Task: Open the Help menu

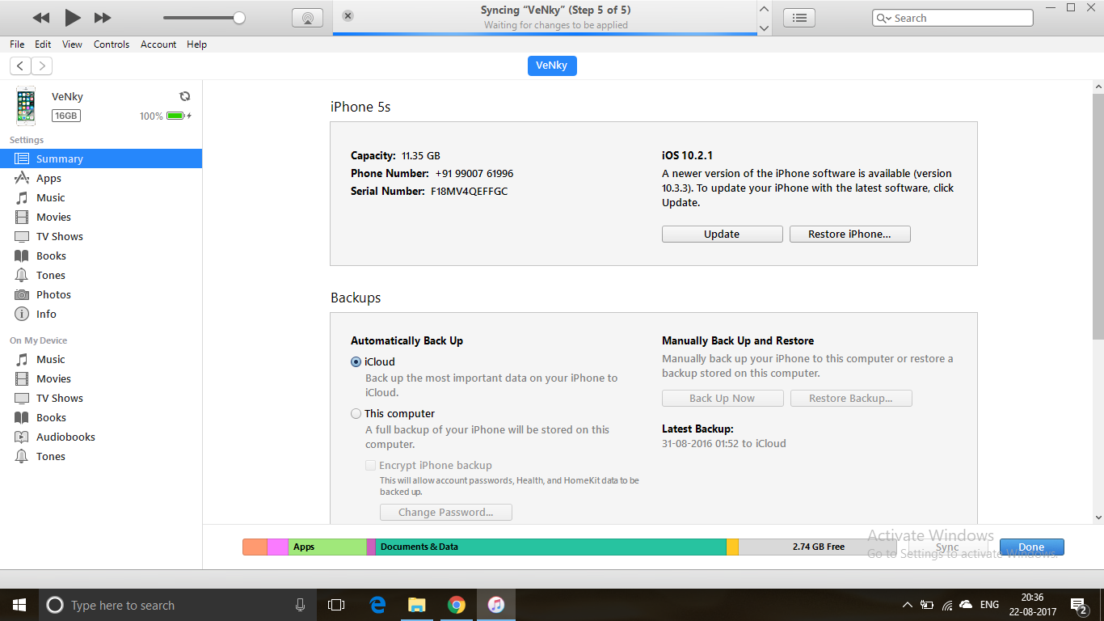Action: click(x=197, y=44)
